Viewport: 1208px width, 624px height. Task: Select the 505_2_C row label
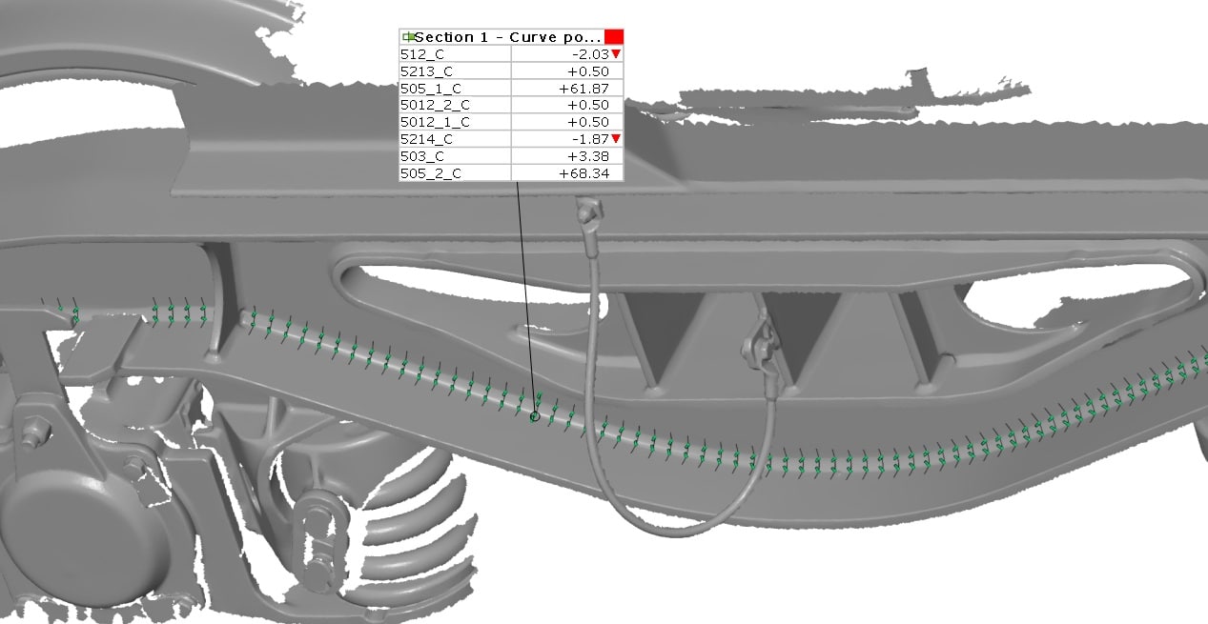(x=430, y=173)
